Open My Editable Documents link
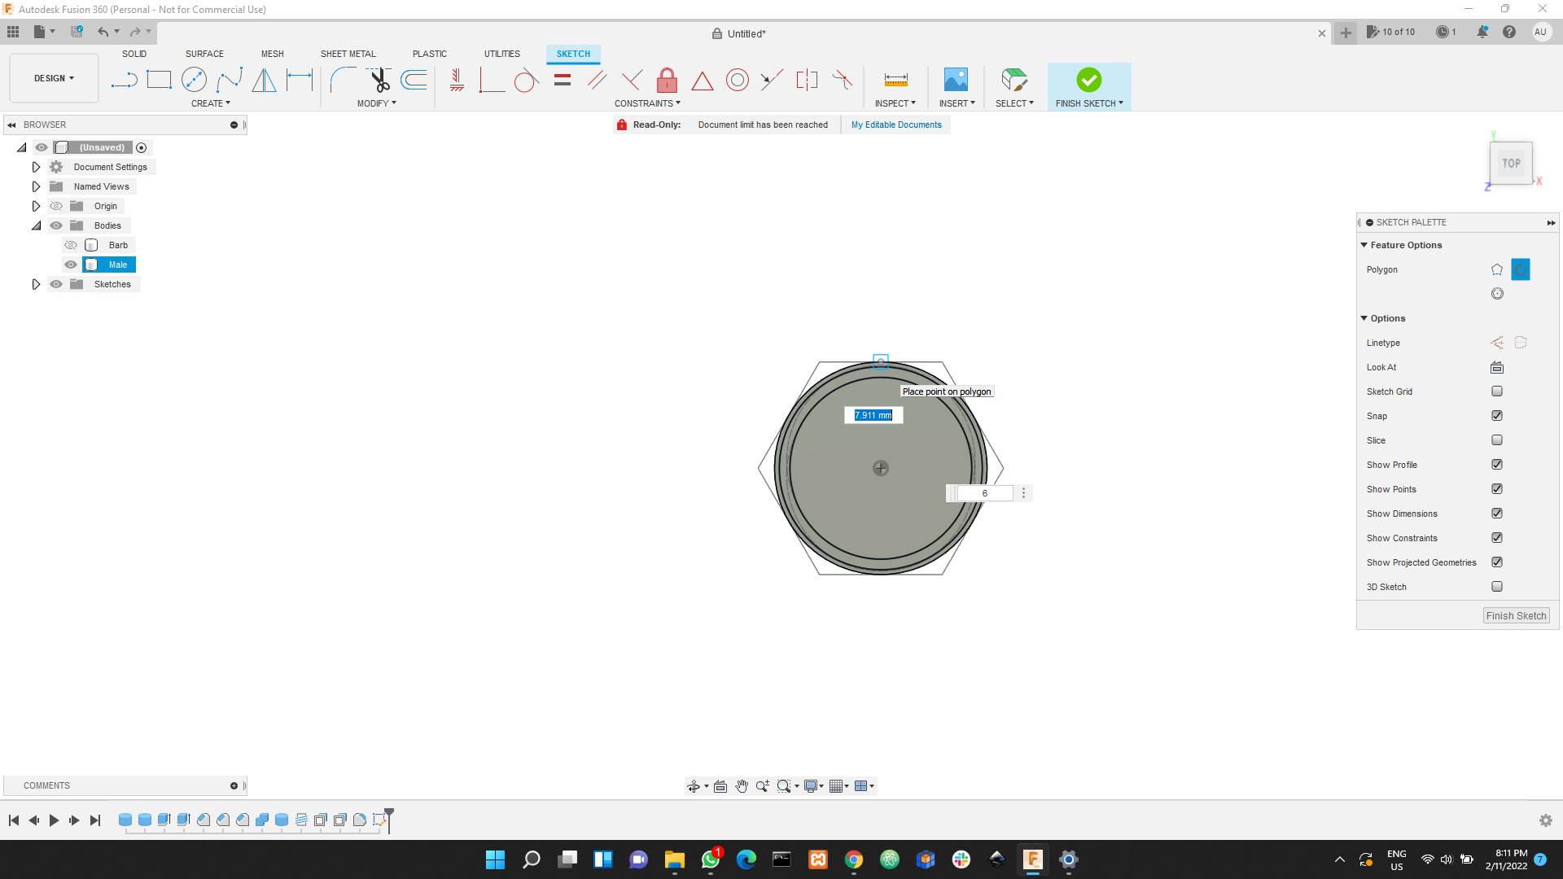This screenshot has height=879, width=1563. click(x=895, y=125)
